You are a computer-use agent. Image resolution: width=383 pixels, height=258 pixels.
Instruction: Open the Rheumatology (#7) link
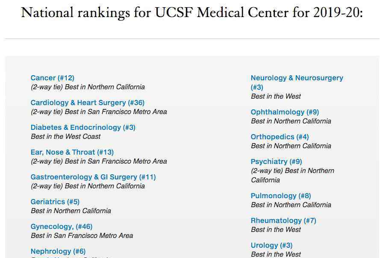point(283,221)
